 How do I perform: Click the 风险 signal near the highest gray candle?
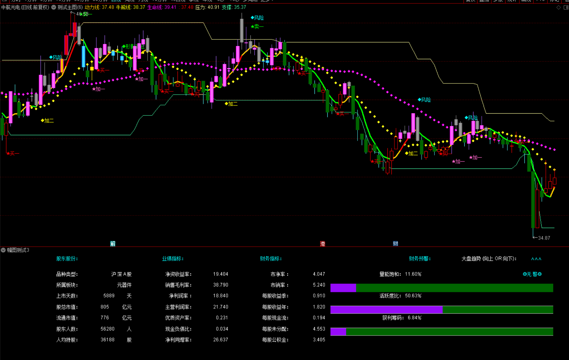[x=257, y=18]
